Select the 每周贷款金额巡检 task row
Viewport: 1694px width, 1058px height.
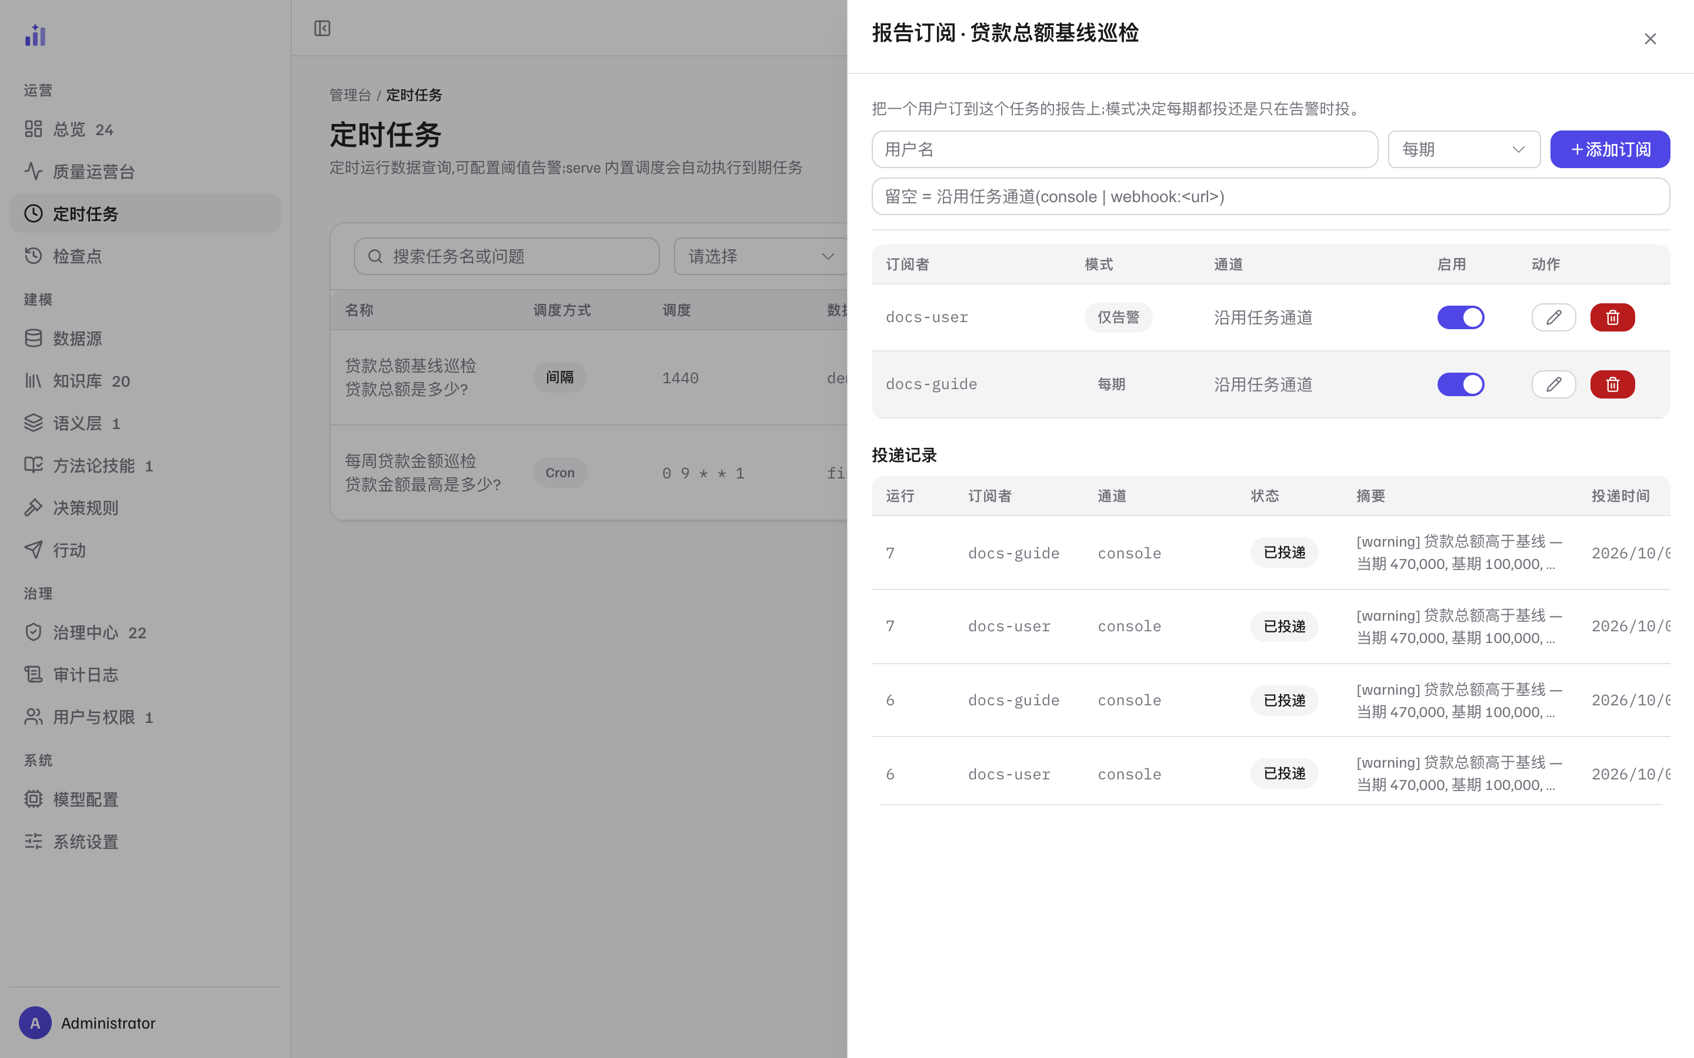589,473
